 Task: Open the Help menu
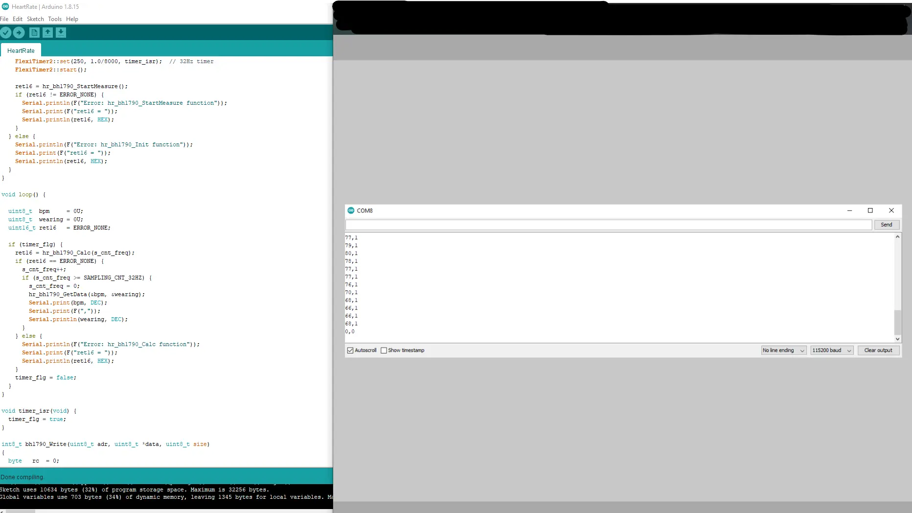tap(72, 19)
